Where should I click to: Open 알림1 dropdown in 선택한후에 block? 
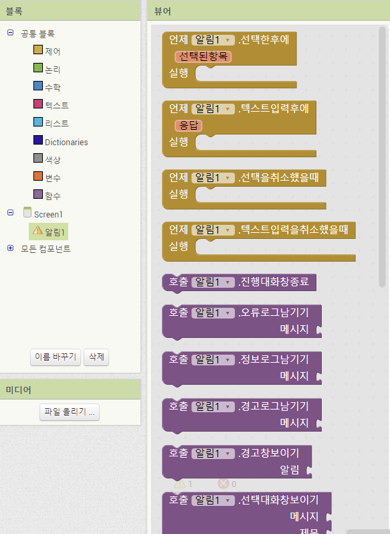pyautogui.click(x=213, y=40)
